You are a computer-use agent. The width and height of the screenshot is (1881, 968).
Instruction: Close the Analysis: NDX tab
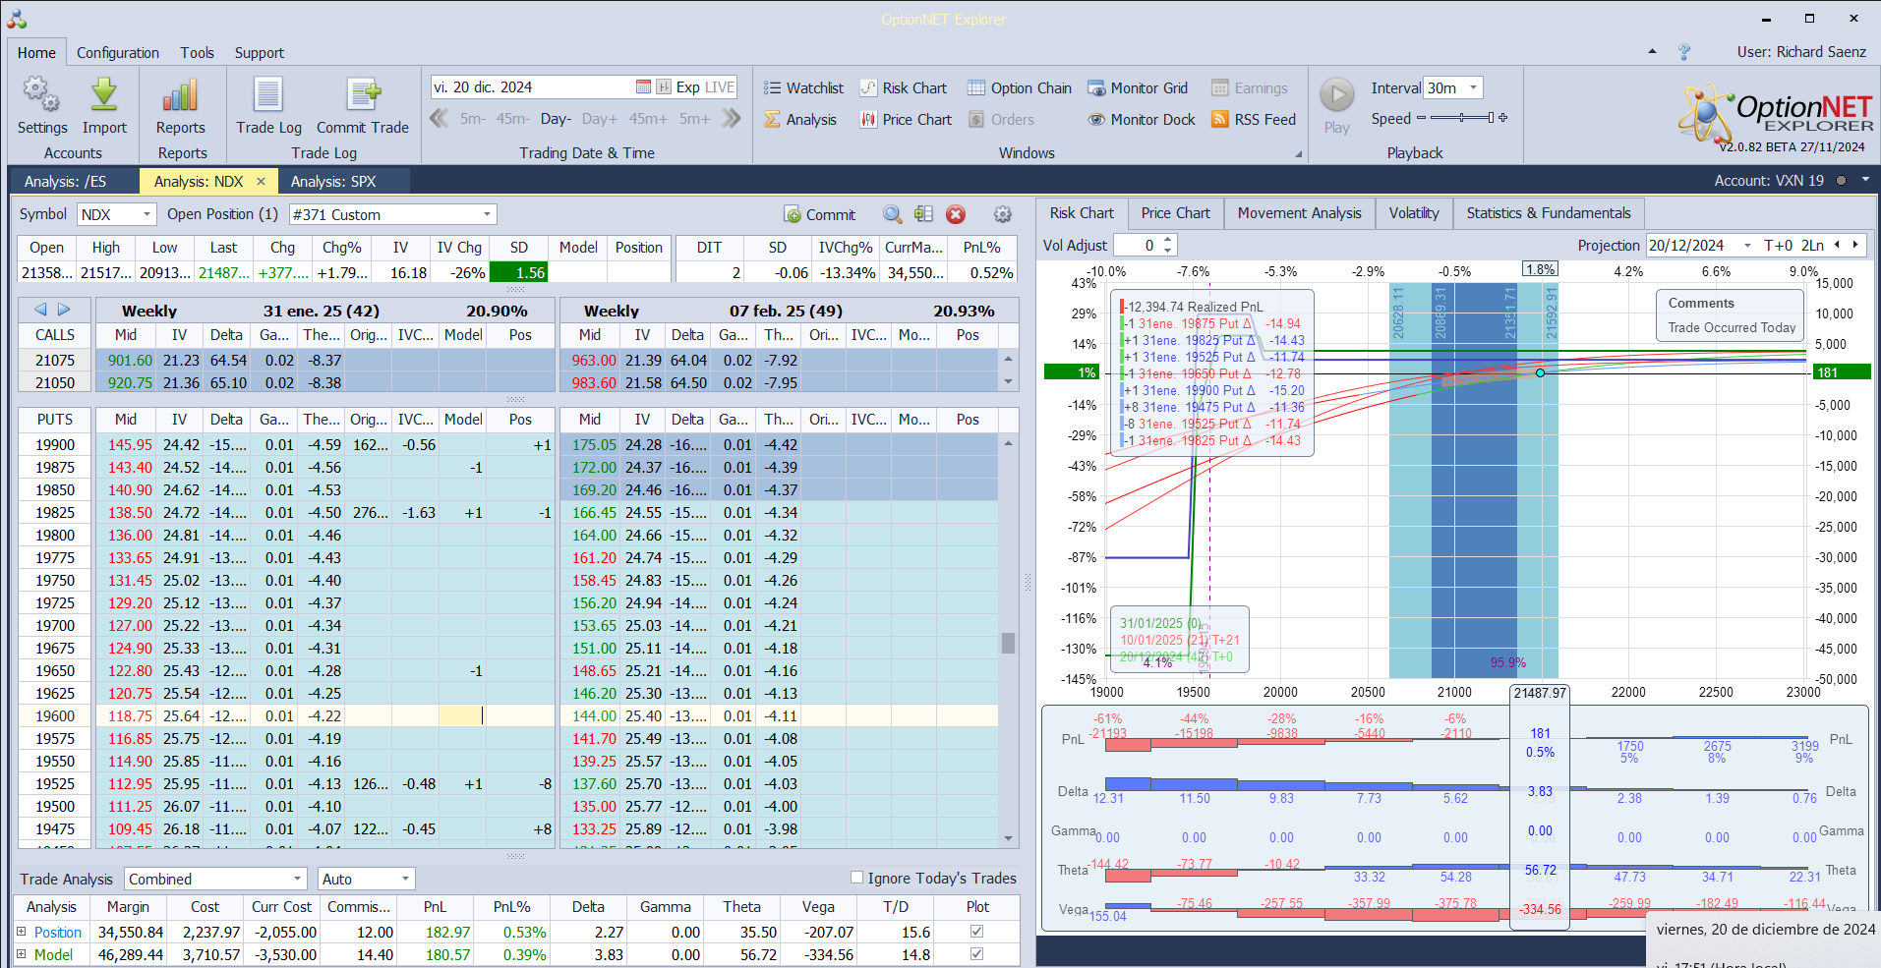pos(261,181)
